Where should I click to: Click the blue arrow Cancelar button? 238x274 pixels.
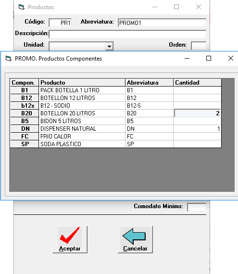(x=135, y=239)
